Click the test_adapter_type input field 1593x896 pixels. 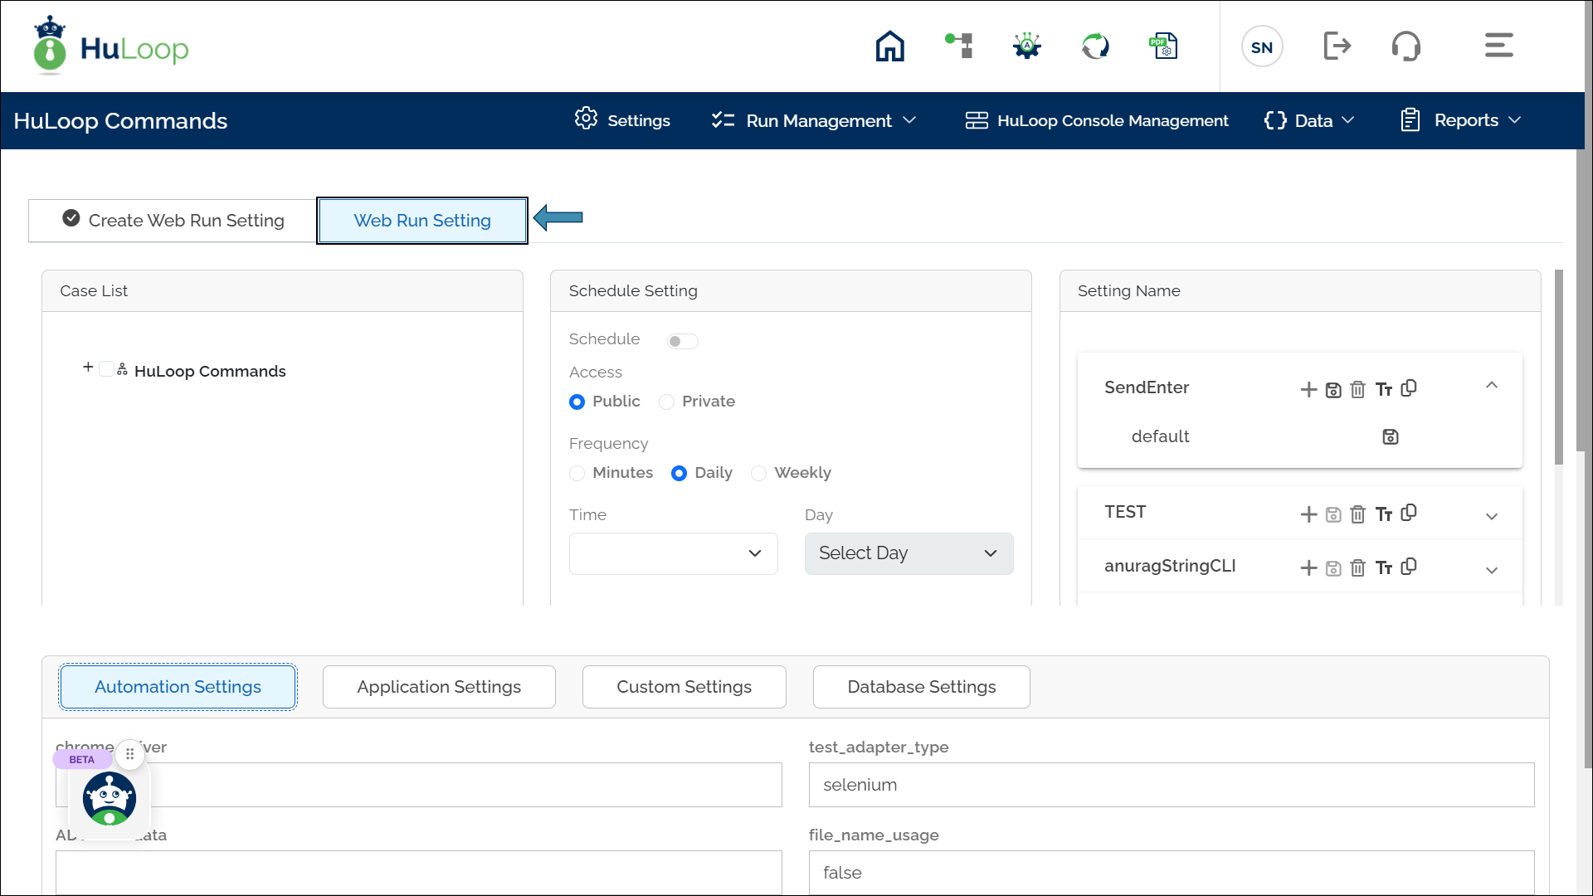click(1171, 785)
